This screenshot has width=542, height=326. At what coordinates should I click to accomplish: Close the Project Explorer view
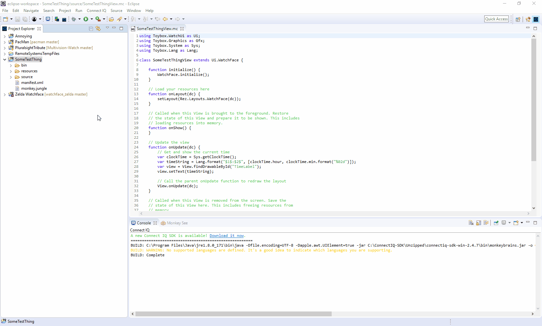pyautogui.click(x=39, y=29)
